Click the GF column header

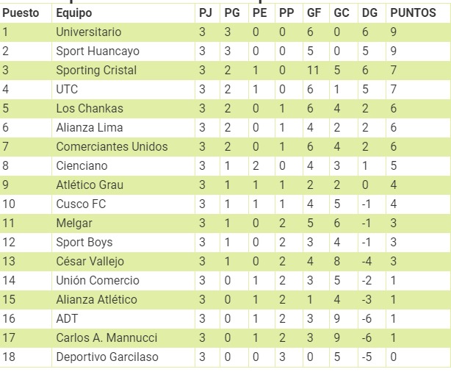tap(313, 13)
